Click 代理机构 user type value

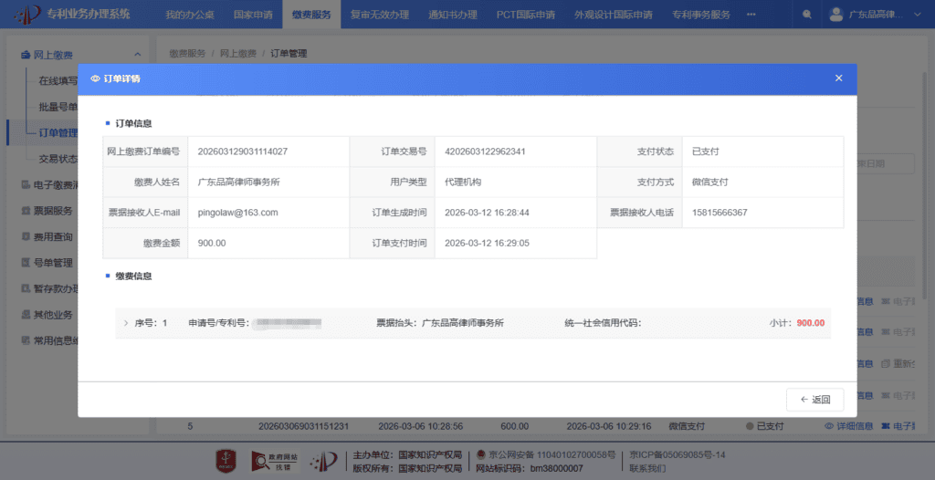[463, 182]
